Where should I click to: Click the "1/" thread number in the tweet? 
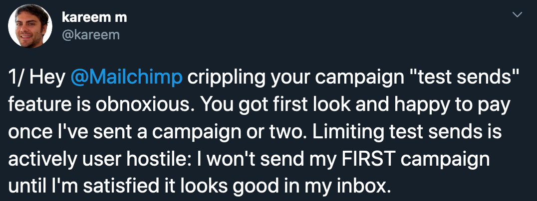tap(17, 78)
